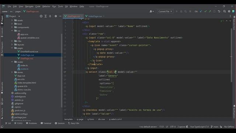The width and height of the screenshot is (236, 133).
Task: Click the Pull Requests side panel icon
Action: [2, 48]
